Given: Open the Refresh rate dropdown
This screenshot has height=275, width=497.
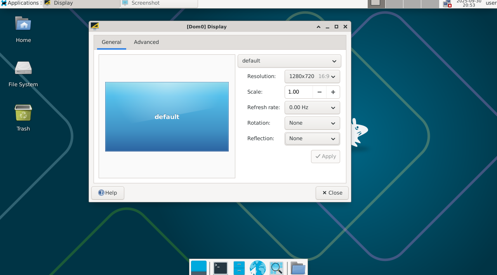Looking at the screenshot, I should pyautogui.click(x=312, y=108).
